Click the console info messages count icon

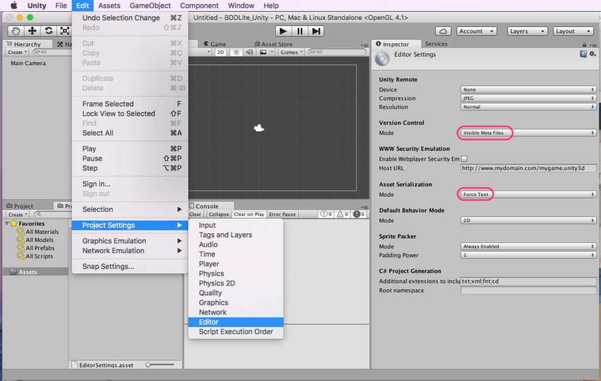[326, 214]
